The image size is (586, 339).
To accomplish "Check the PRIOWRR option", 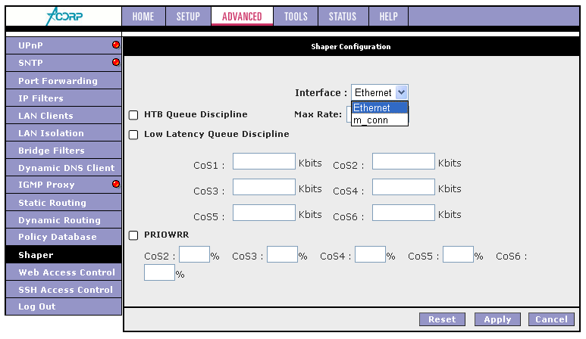I will point(133,235).
